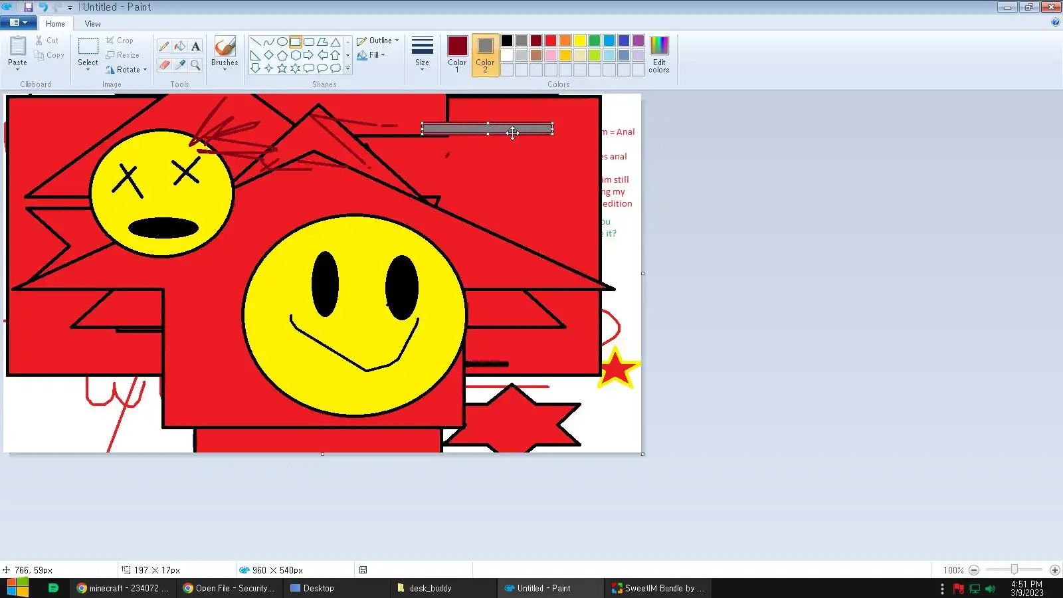The height and width of the screenshot is (598, 1063).
Task: Open the Resize dialog
Action: pos(123,55)
